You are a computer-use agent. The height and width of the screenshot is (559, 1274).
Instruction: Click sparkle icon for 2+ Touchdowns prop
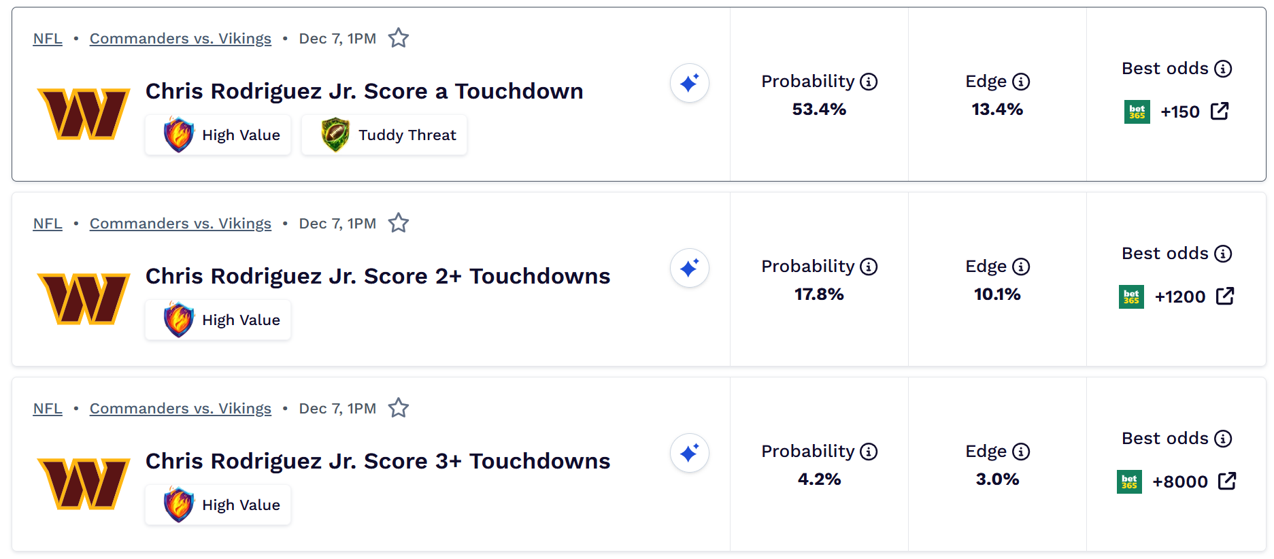689,268
